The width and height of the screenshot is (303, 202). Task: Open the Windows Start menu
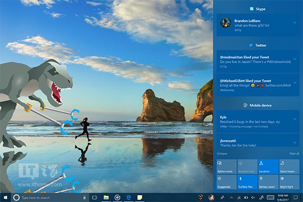[x=6, y=197]
